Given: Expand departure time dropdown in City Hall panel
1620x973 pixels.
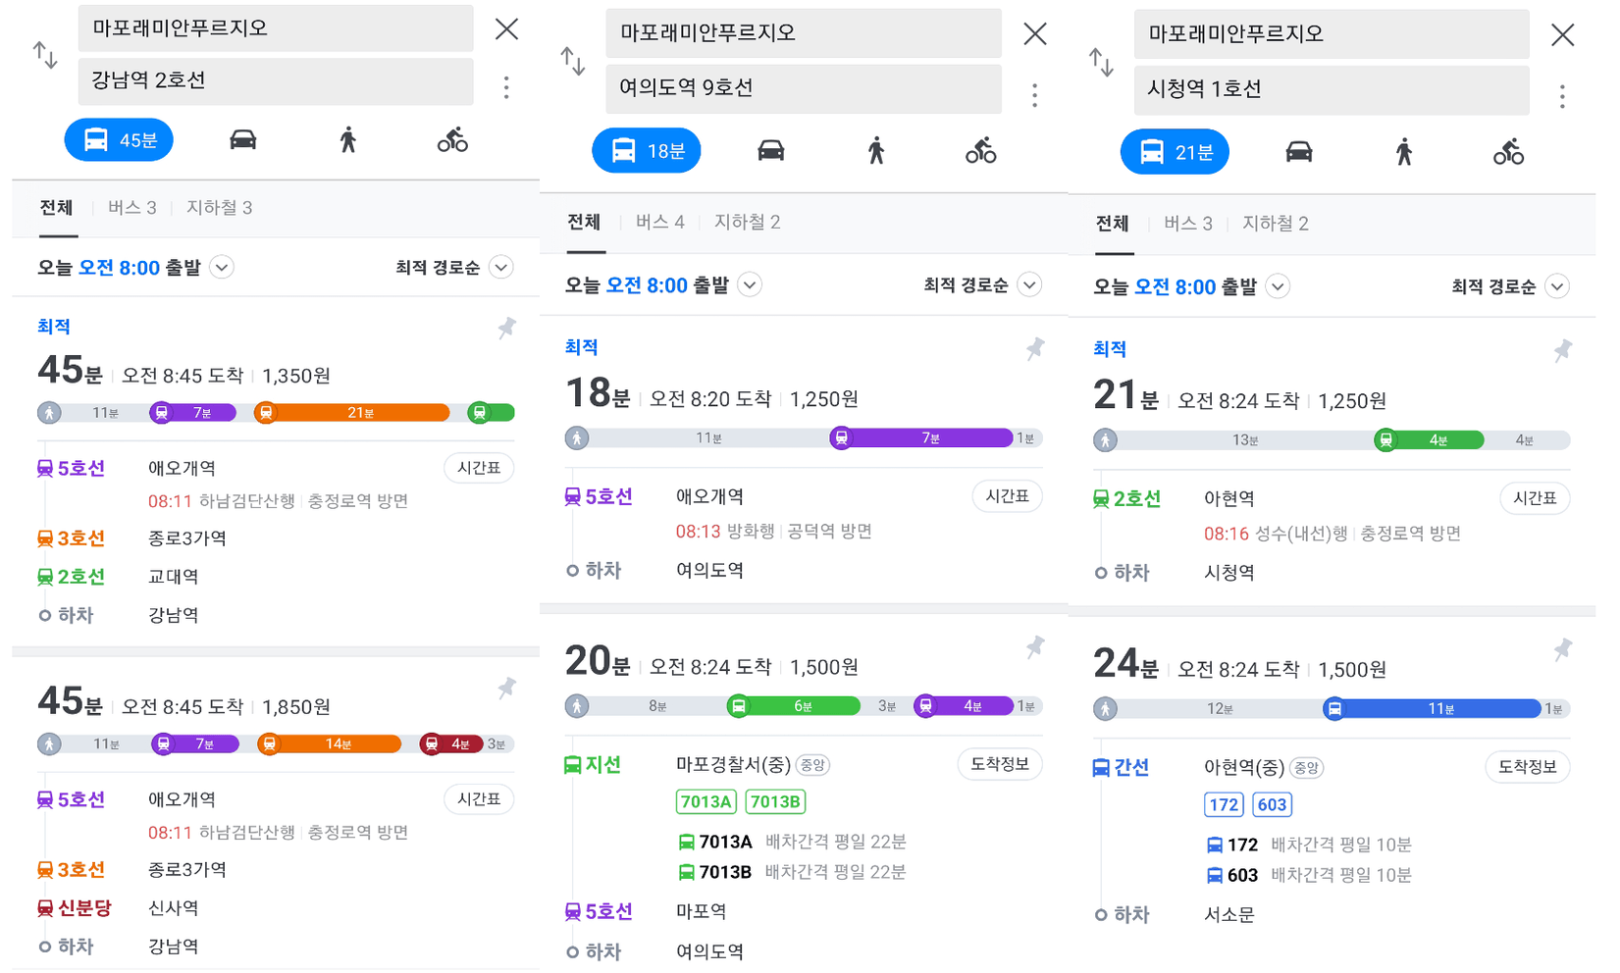Looking at the screenshot, I should 1278,286.
